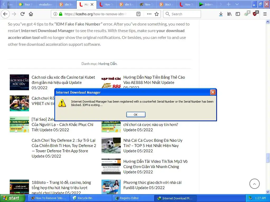
Task: Click the green padlock connection icon
Action: (x=61, y=14)
